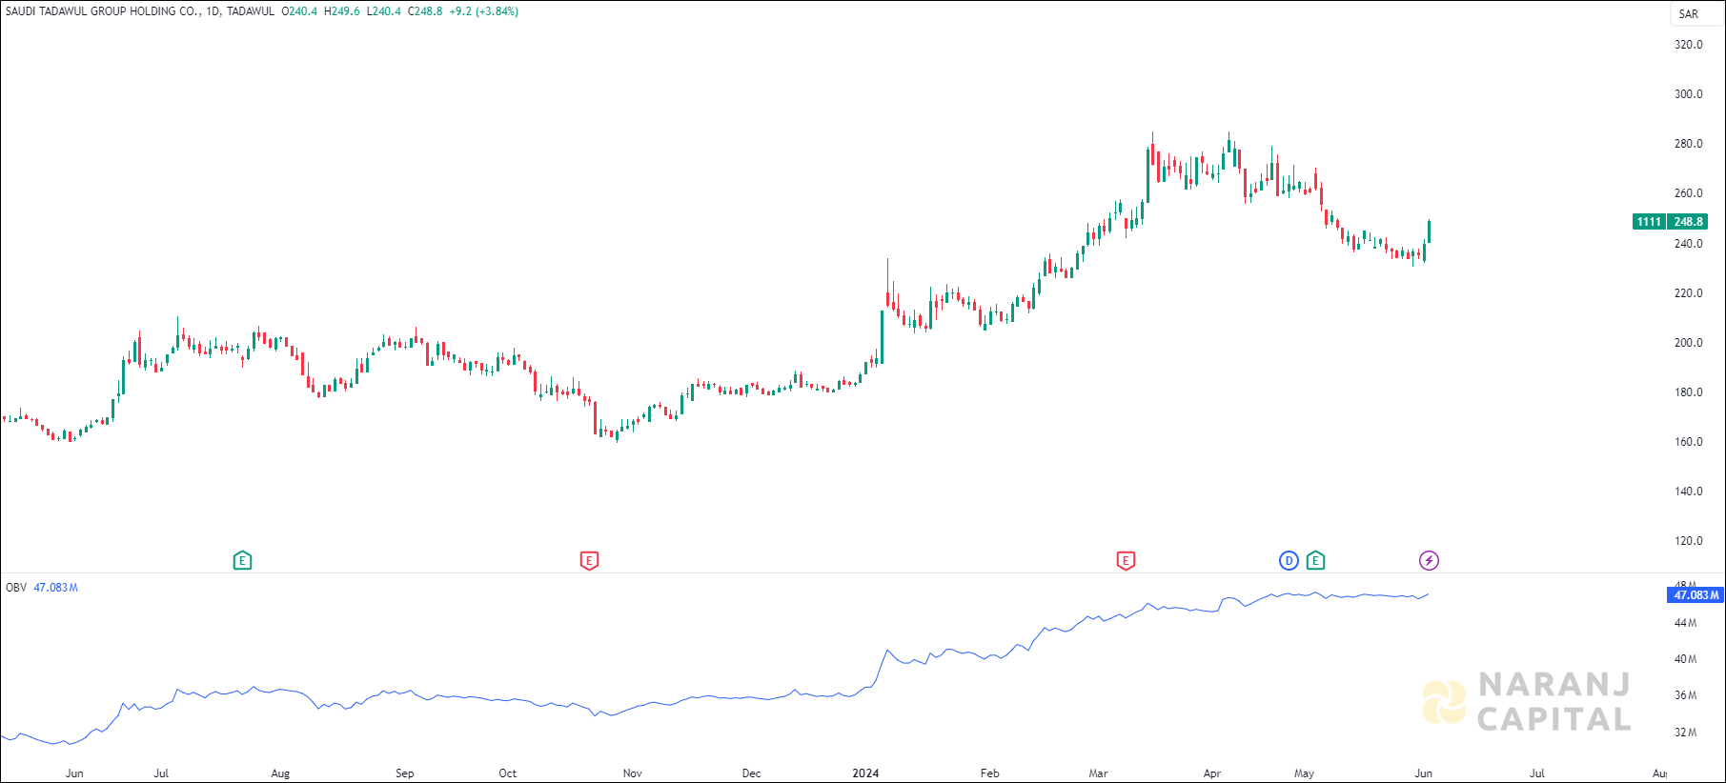Click the Aug date label after Jul 2023
This screenshot has width=1726, height=783.
[x=280, y=773]
